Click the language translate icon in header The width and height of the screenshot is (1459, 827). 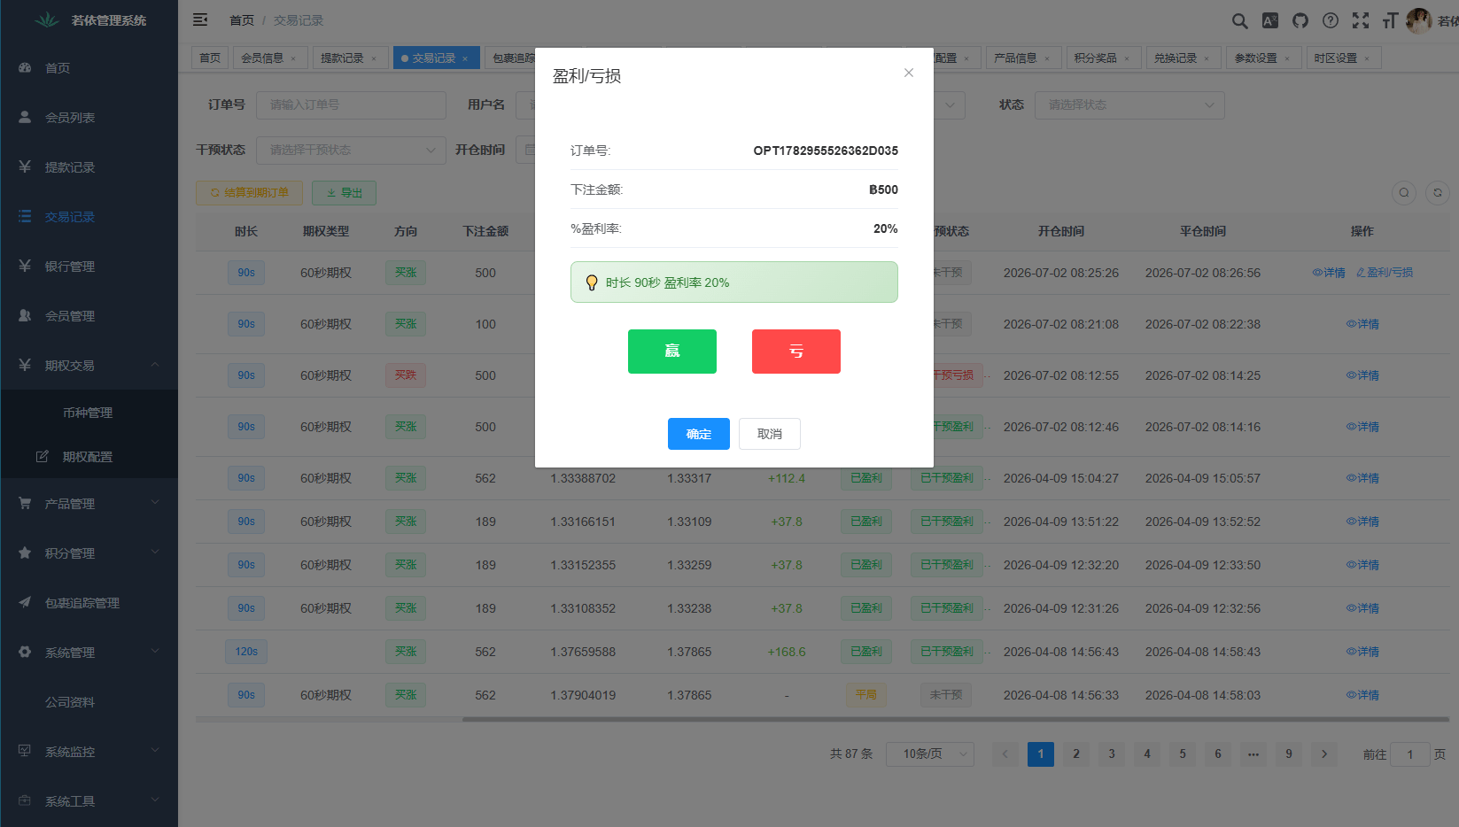[x=1269, y=20]
